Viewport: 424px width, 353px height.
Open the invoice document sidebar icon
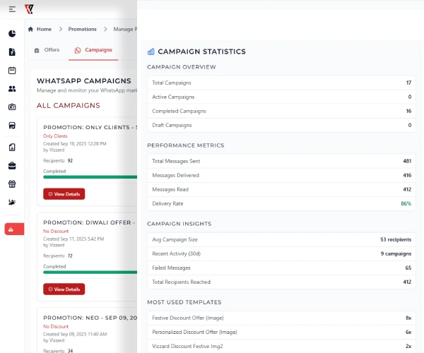tap(12, 52)
